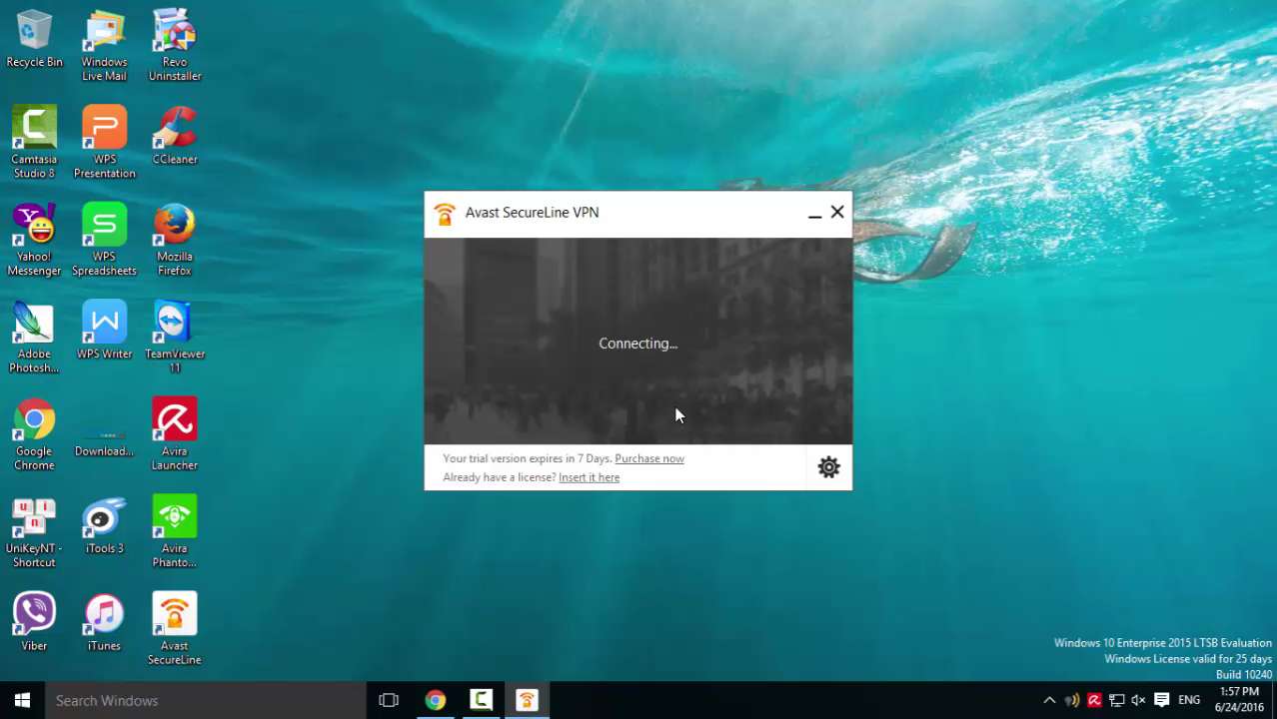
Task: Select WPS Spreadsheets desktop icon
Action: tap(104, 241)
